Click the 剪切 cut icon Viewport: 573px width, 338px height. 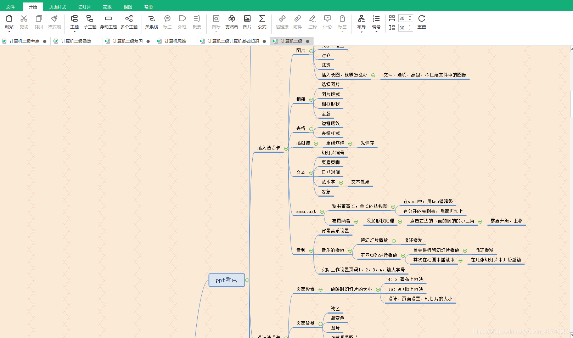point(24,19)
